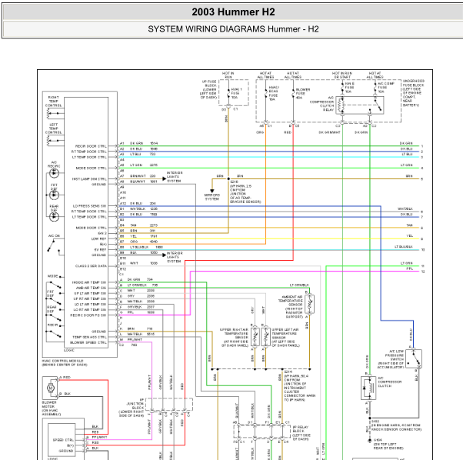Image resolution: width=463 pixels, height=460 pixels.
Task: Click the S218 splice dot
Action: 228,179
